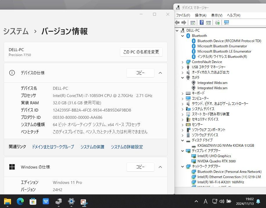The width and height of the screenshot is (266, 208).
Task: Open network status tray icon
Action: click(215, 201)
